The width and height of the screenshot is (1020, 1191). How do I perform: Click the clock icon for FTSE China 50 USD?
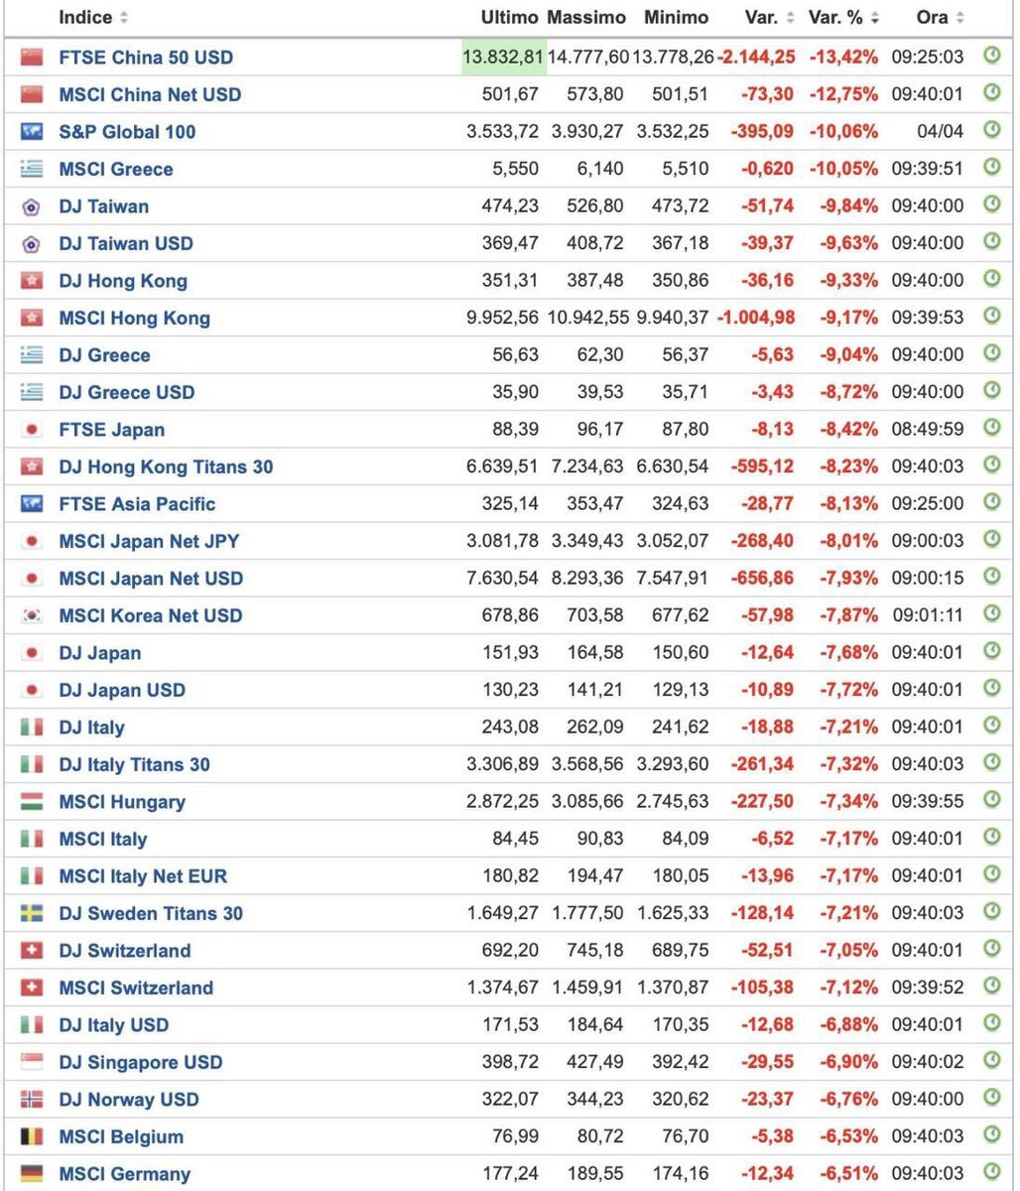tap(991, 56)
